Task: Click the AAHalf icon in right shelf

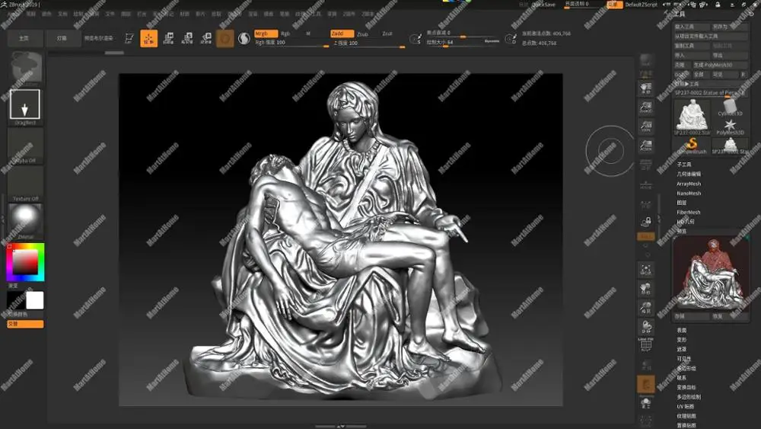Action: tap(646, 146)
